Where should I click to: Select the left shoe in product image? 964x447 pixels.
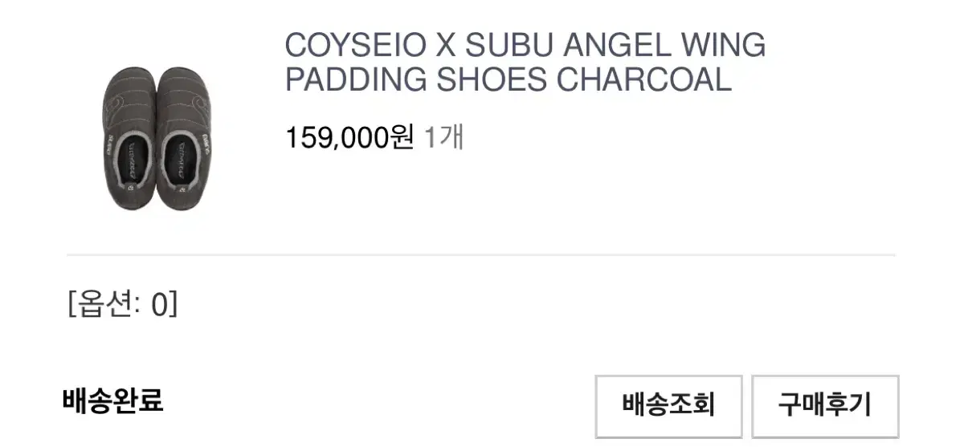click(x=128, y=140)
